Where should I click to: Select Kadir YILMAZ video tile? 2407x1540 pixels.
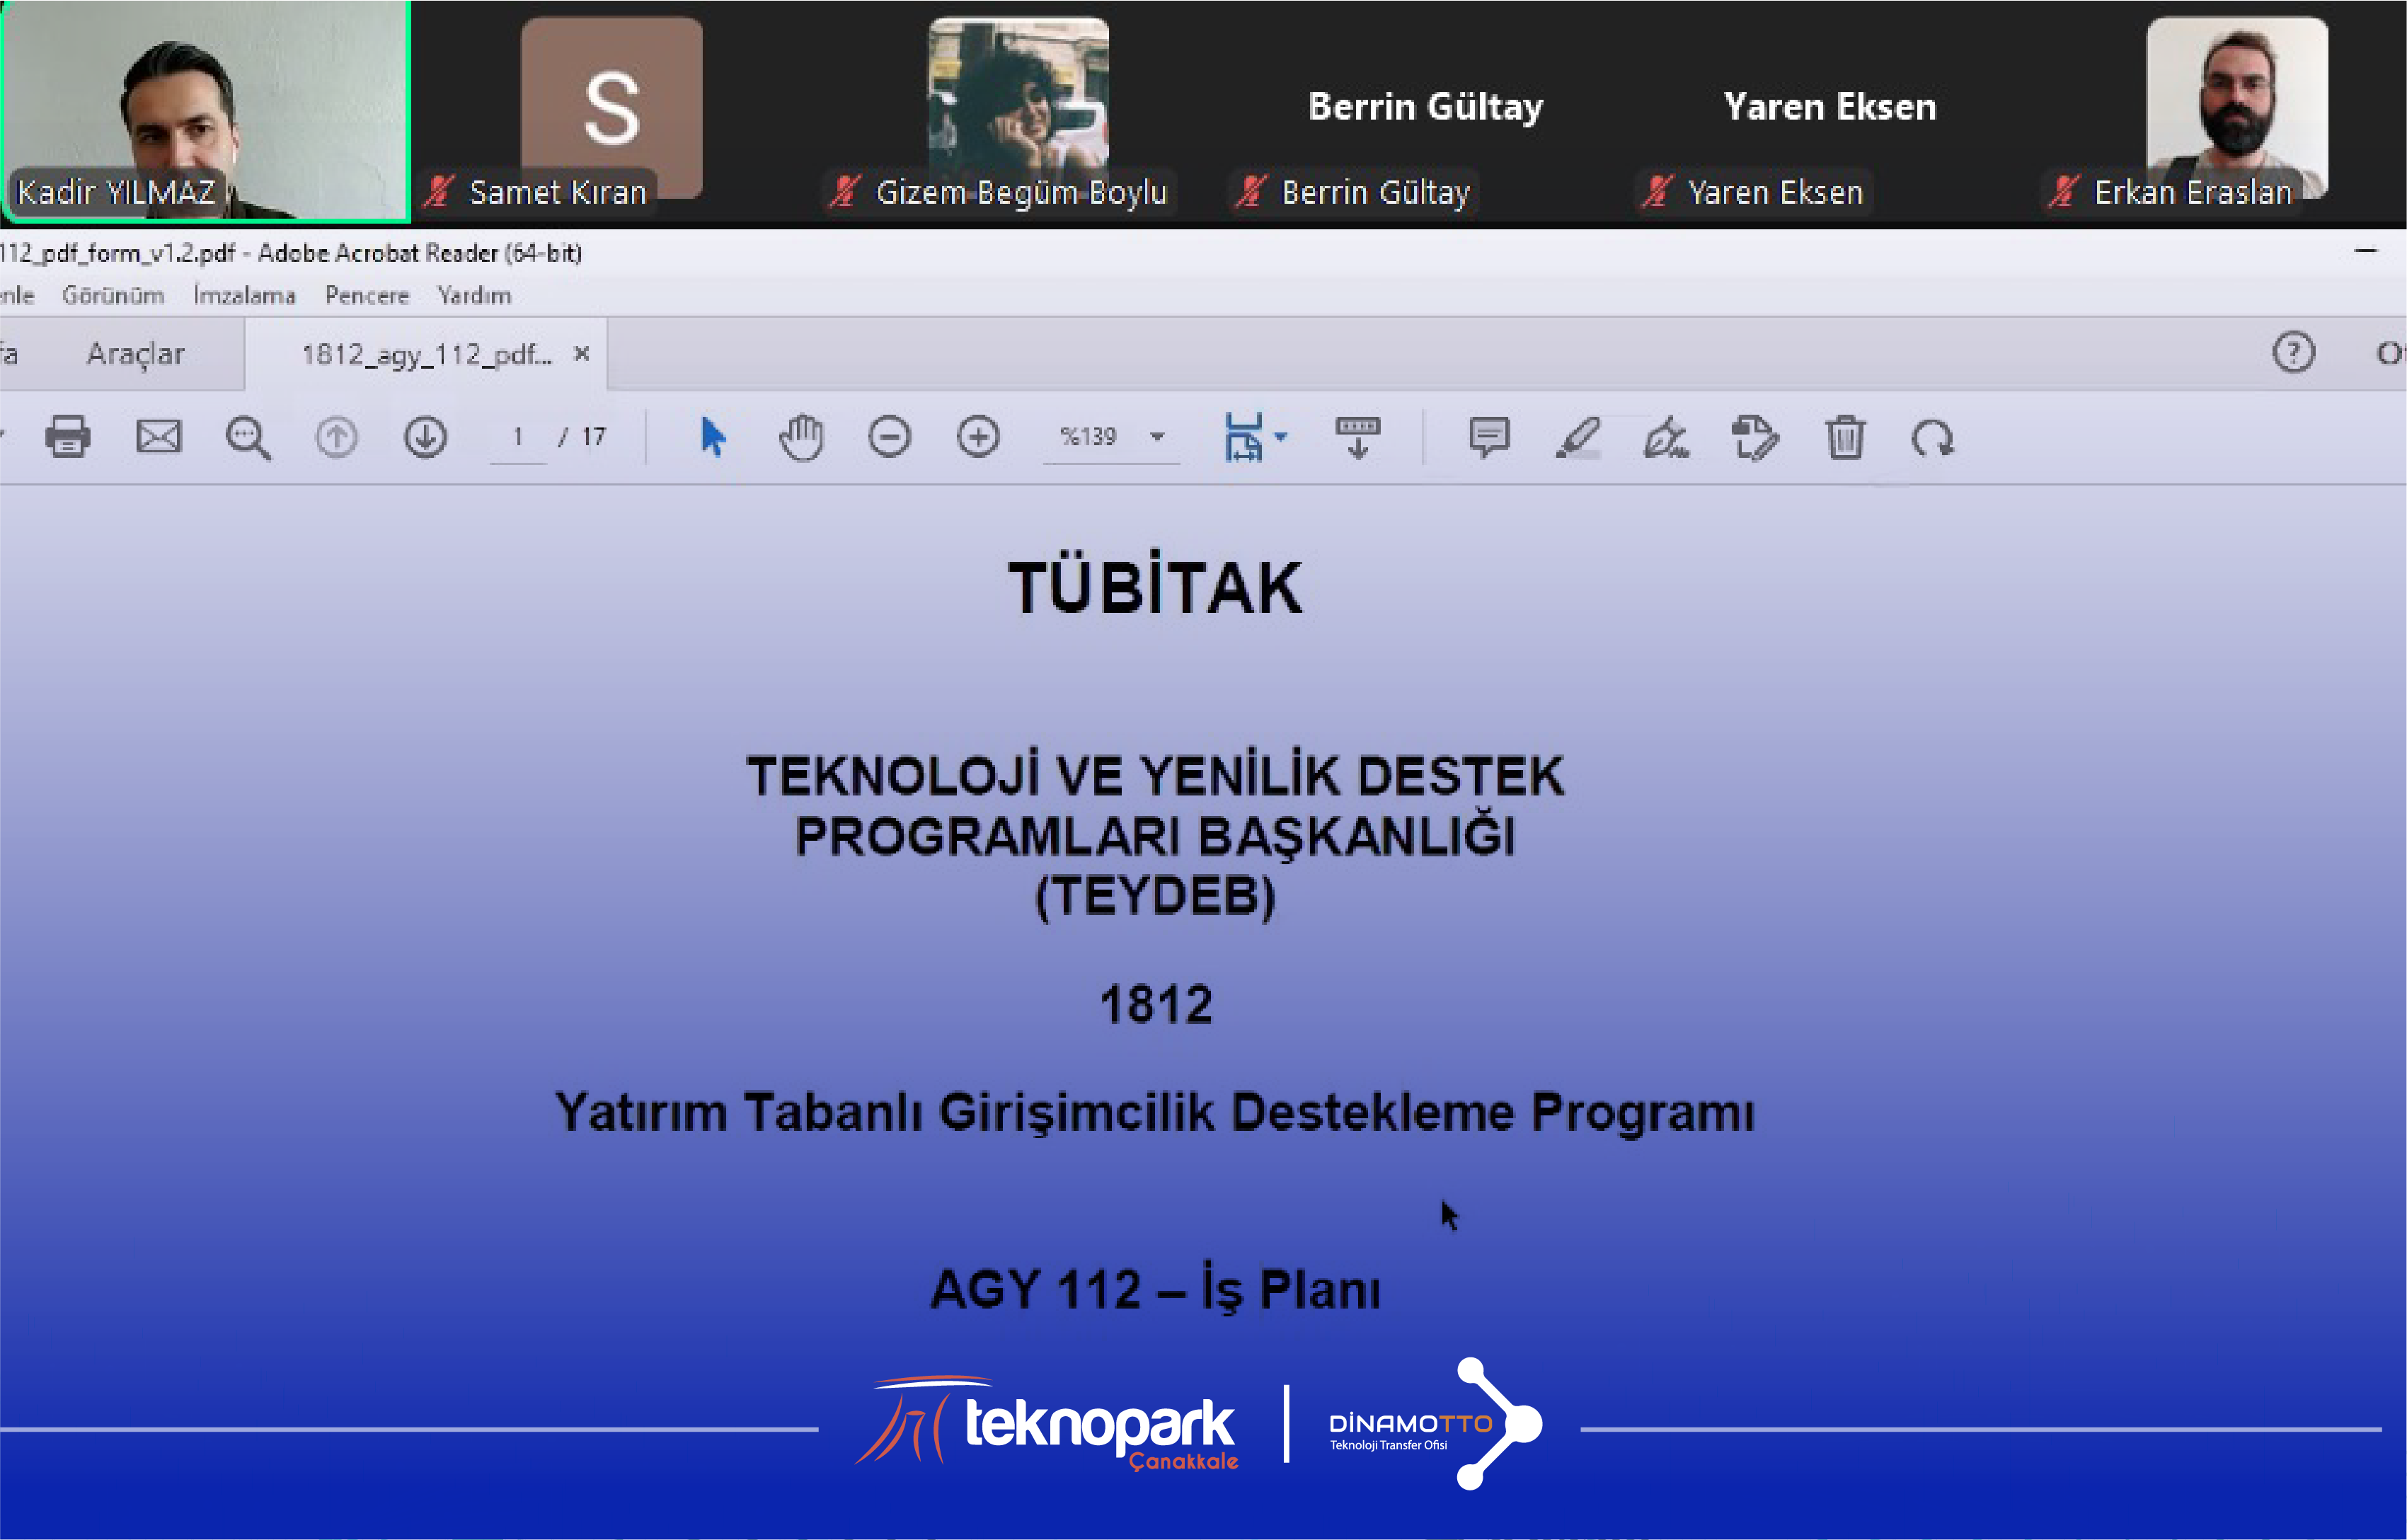tap(205, 110)
